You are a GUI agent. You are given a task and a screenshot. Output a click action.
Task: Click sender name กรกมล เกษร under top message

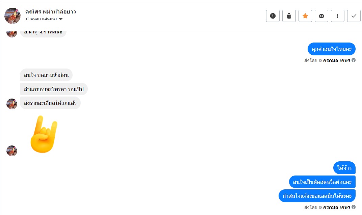[x=336, y=61]
